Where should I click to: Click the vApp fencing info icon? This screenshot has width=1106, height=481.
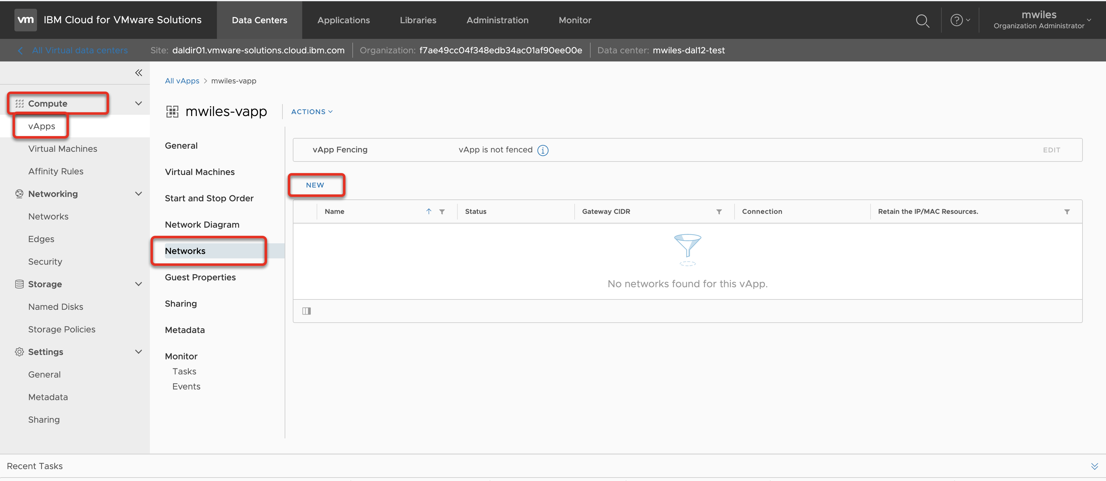tap(543, 150)
